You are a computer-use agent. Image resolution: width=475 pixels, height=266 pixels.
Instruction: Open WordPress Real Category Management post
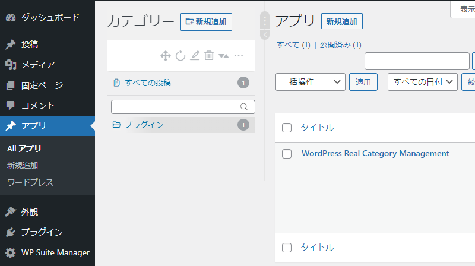click(x=375, y=154)
